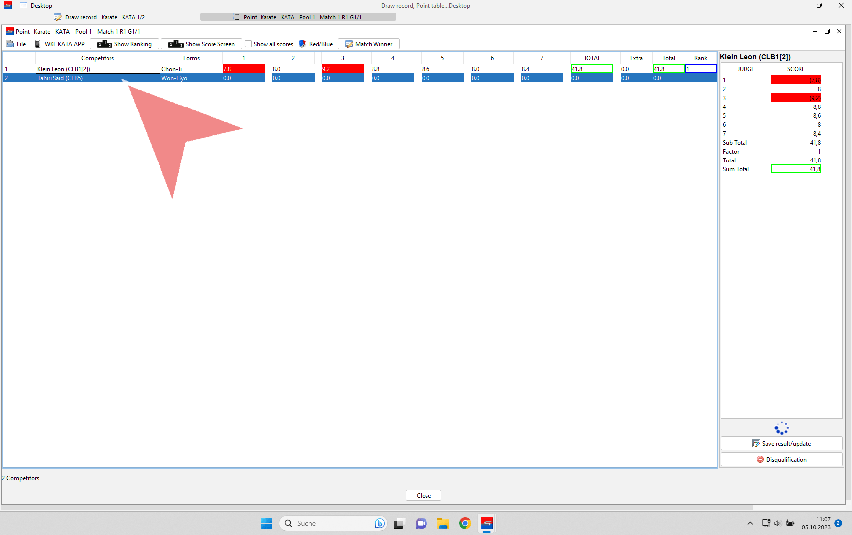Click the Disqualification button
Image resolution: width=852 pixels, height=535 pixels.
coord(781,460)
